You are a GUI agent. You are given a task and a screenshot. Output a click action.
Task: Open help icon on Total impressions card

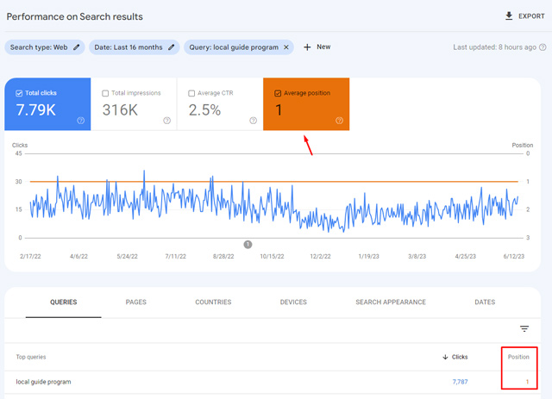[166, 121]
